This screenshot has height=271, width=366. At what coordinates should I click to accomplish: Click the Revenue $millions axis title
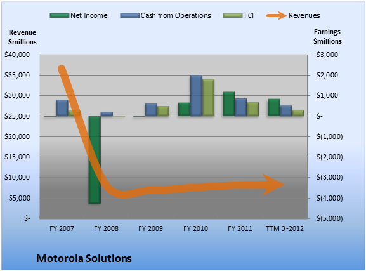click(x=22, y=37)
